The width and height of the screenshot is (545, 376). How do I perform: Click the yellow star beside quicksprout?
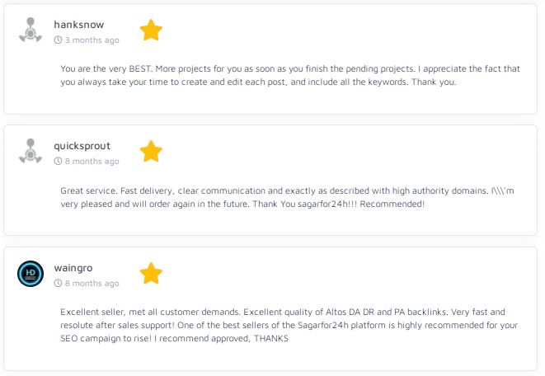coord(151,152)
